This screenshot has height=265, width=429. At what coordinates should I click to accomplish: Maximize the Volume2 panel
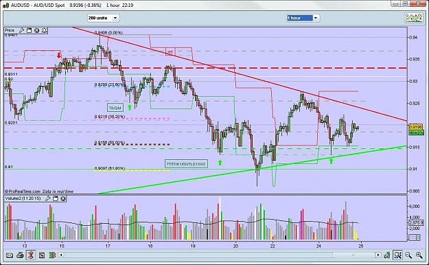[56, 198]
